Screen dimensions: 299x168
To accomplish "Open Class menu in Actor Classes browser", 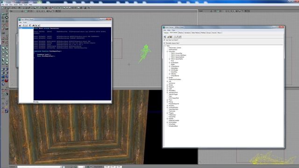I will (x=173, y=30).
